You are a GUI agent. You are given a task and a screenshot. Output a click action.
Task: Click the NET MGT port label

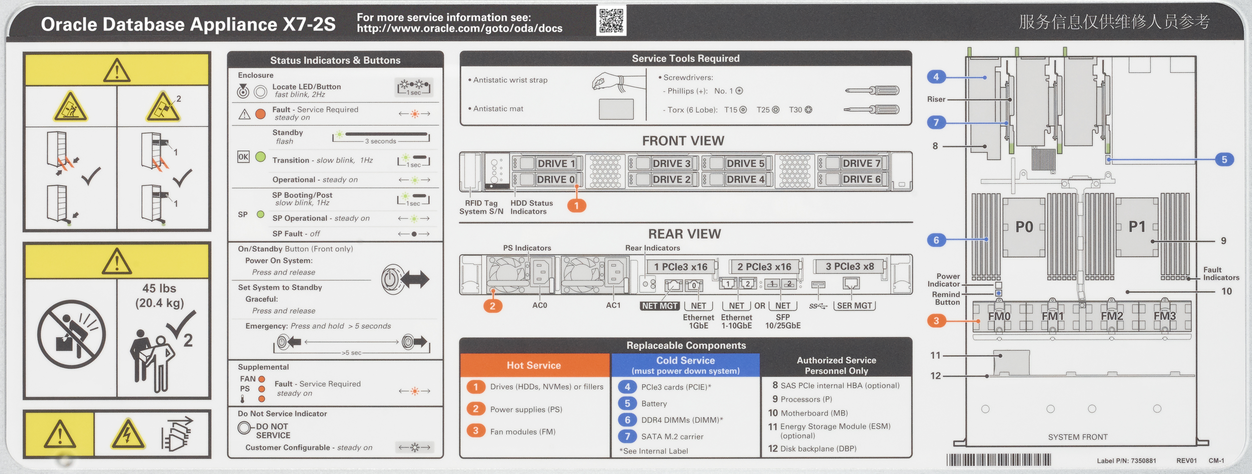(x=660, y=306)
